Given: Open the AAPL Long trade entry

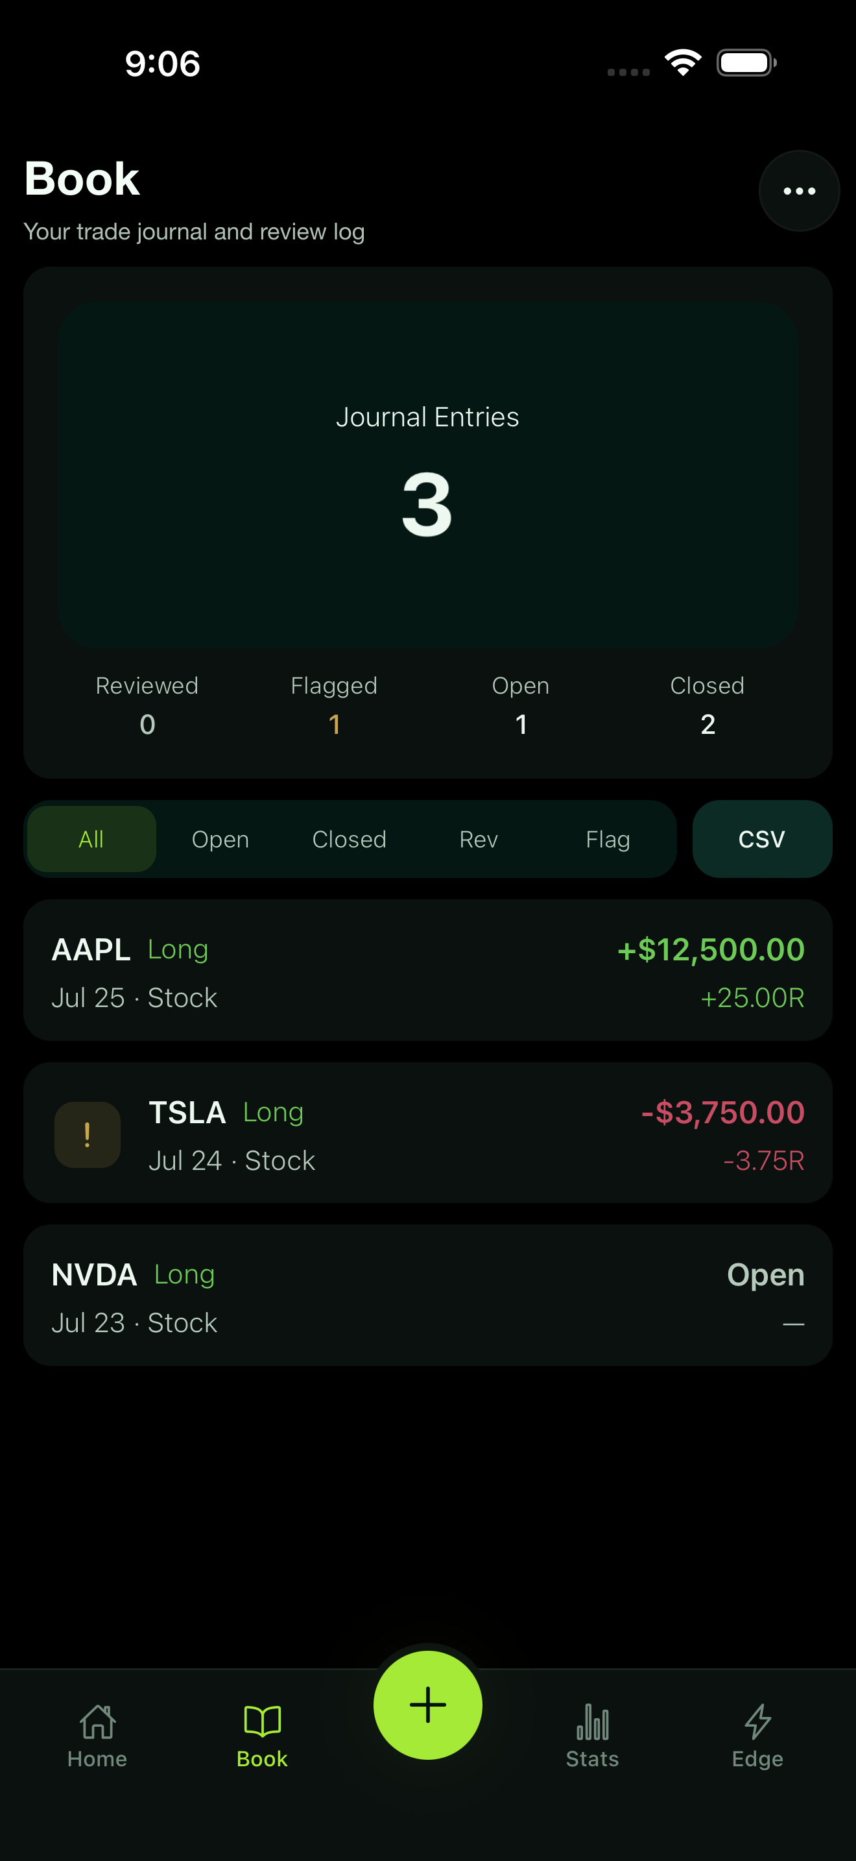Looking at the screenshot, I should [x=428, y=969].
